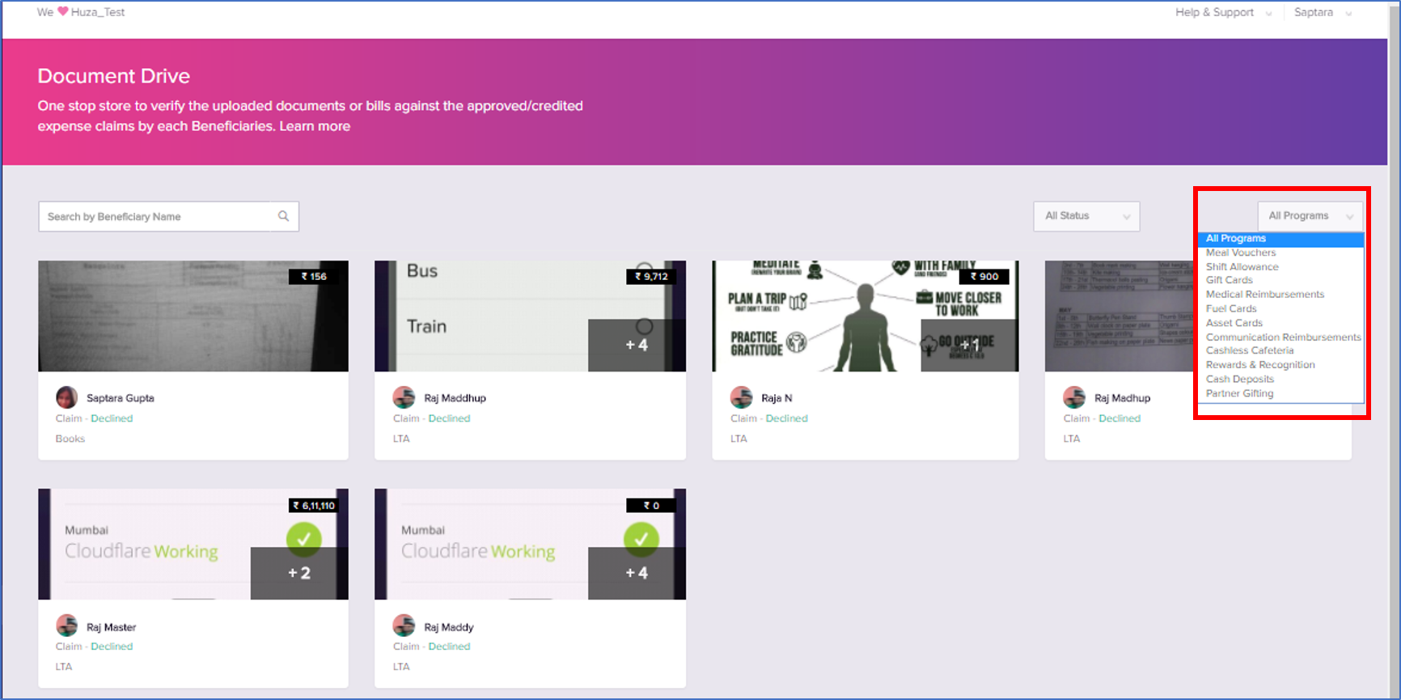Select Cash Deposits option
This screenshot has height=700, width=1401.
[1281, 379]
